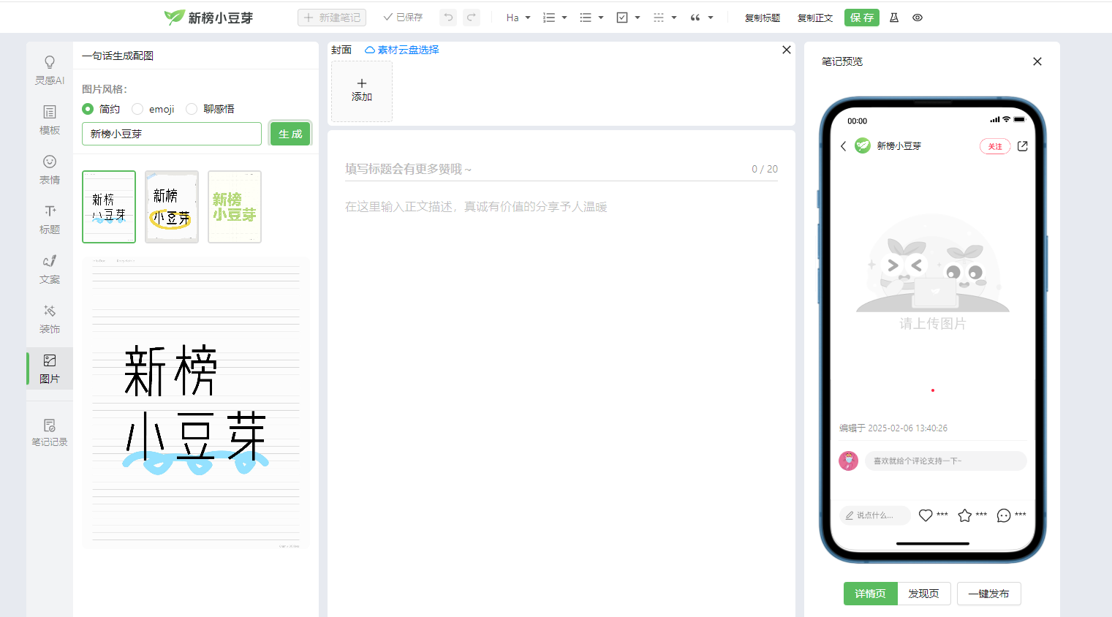Click the 说点什么 input in preview

pyautogui.click(x=874, y=515)
